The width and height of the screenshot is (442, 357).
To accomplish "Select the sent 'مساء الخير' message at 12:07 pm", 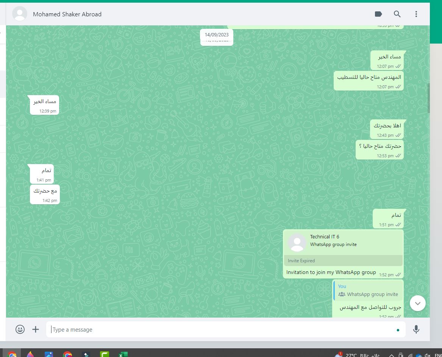I will click(387, 60).
